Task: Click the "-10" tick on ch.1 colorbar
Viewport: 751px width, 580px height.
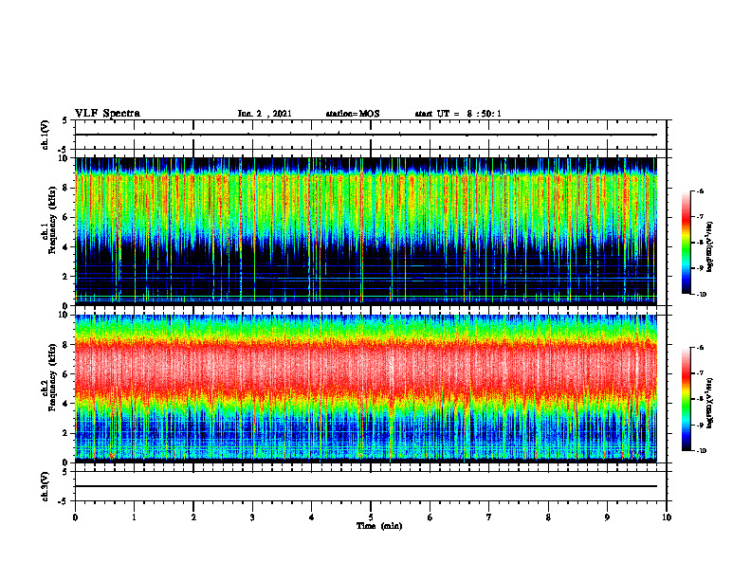Action: click(701, 294)
